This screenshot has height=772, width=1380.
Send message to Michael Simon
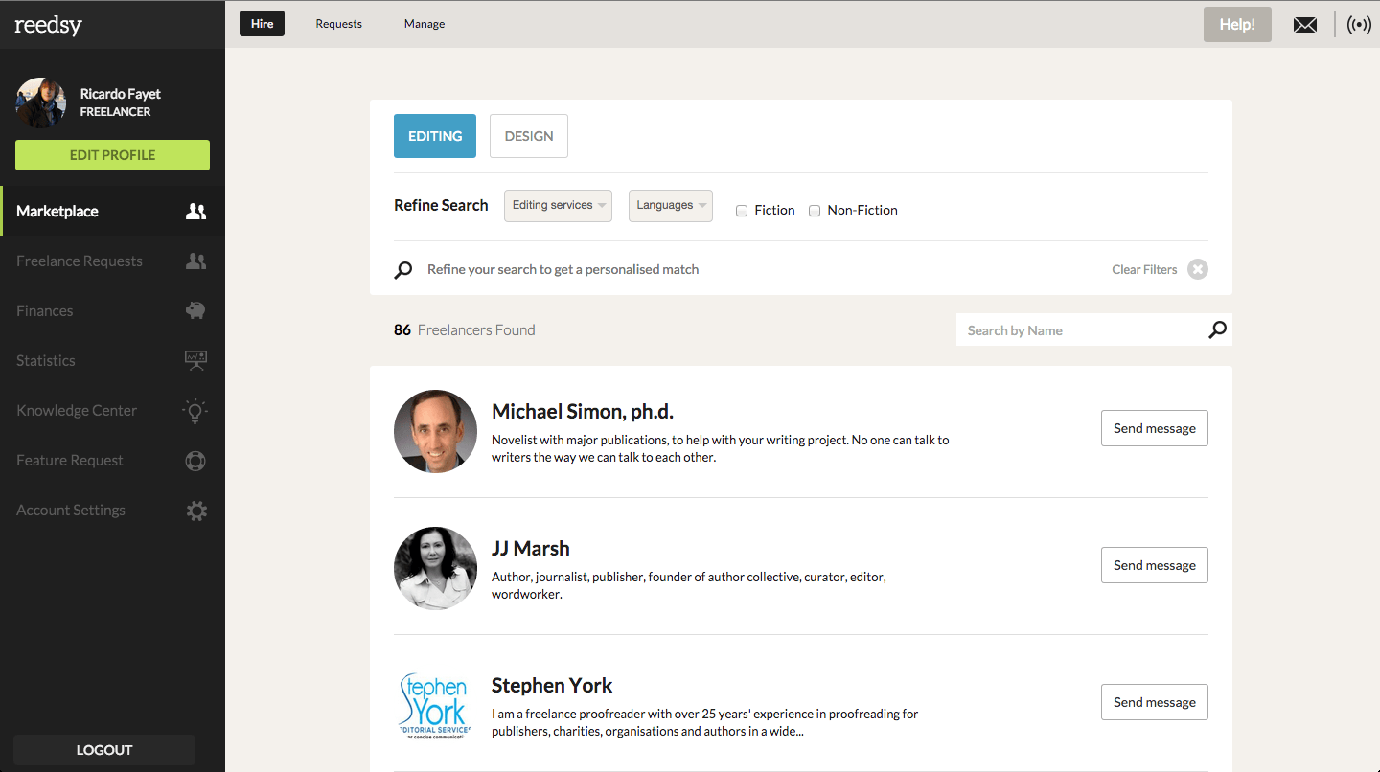pos(1154,428)
